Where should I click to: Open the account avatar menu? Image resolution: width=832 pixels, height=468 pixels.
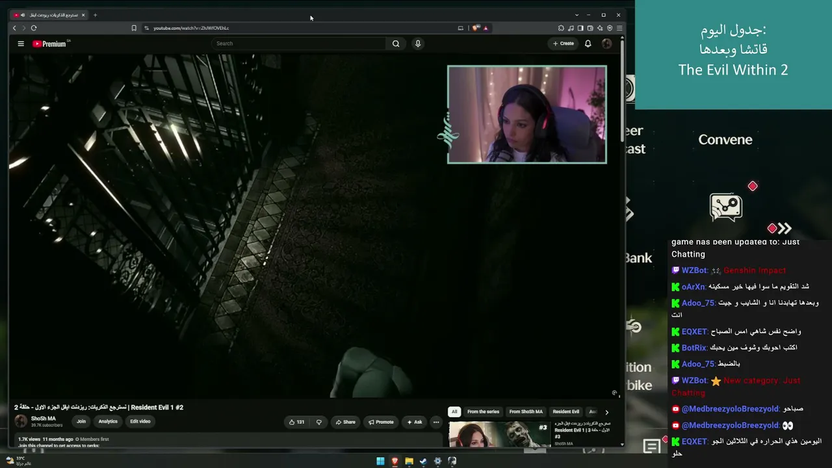[606, 44]
